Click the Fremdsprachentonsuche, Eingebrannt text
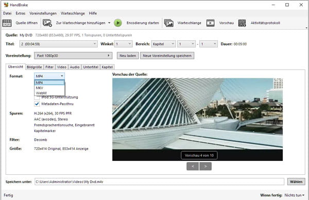This screenshot has height=200, width=309. pyautogui.click(x=64, y=125)
